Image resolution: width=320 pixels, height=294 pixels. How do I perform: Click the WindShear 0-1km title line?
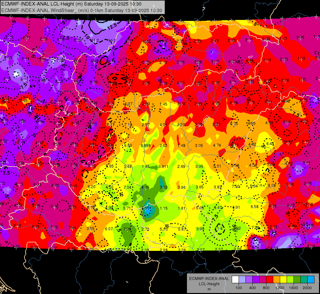pos(82,10)
